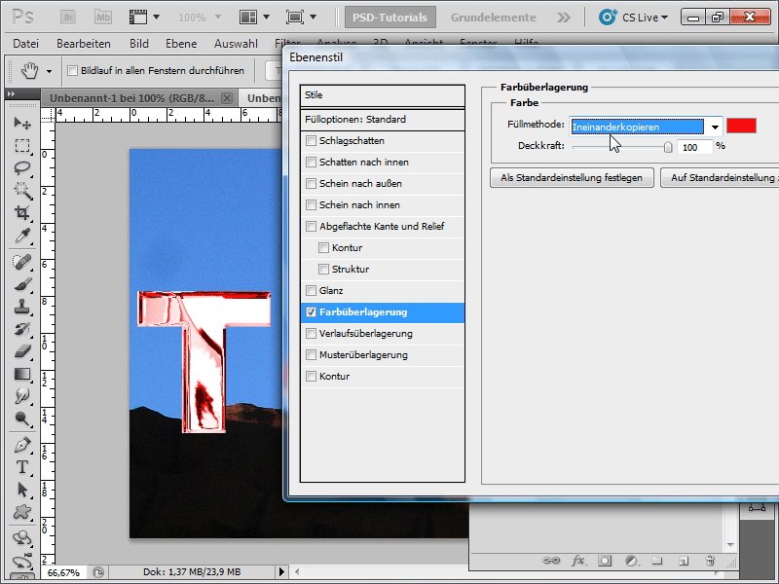Enable the Glanz checkbox
The height and width of the screenshot is (584, 779).
[x=311, y=290]
